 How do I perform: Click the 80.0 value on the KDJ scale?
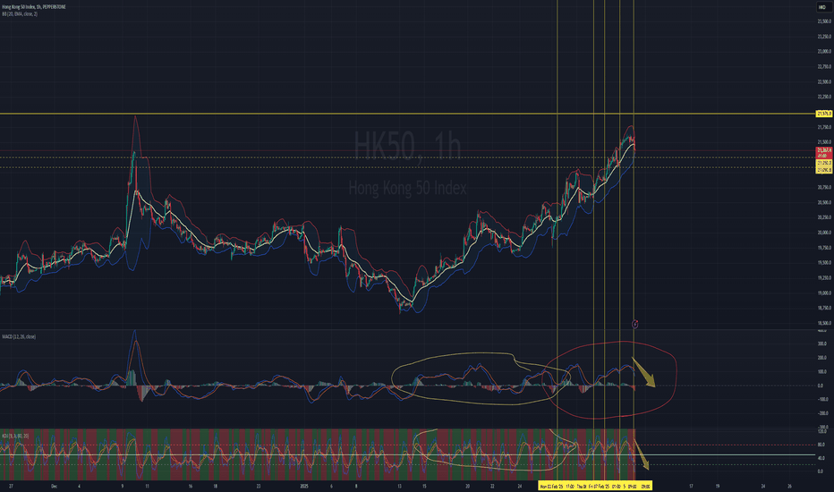click(821, 445)
